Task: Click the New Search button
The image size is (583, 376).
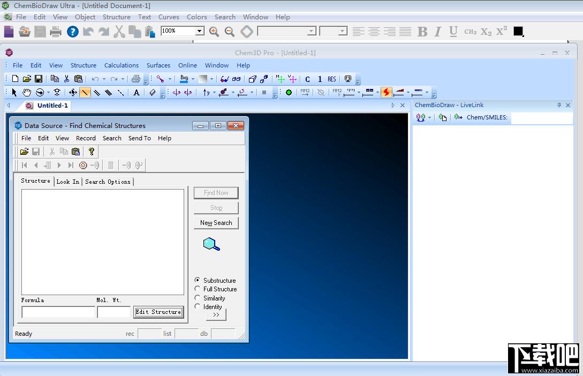Action: (216, 223)
